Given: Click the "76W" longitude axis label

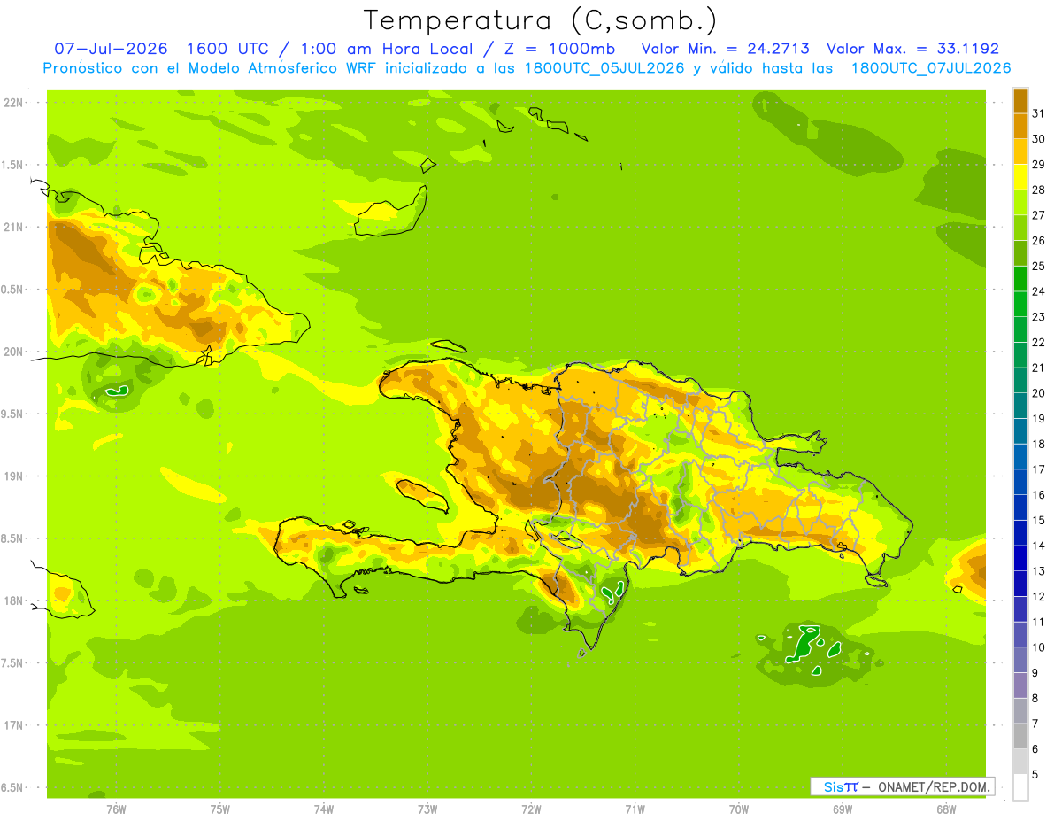Looking at the screenshot, I should (116, 809).
